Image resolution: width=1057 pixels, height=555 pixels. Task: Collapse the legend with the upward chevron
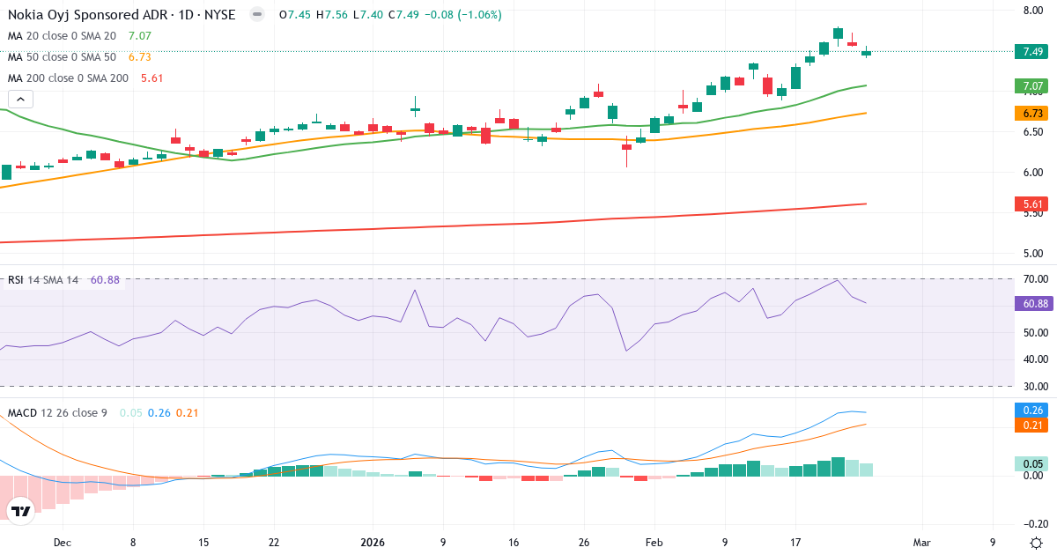19,99
